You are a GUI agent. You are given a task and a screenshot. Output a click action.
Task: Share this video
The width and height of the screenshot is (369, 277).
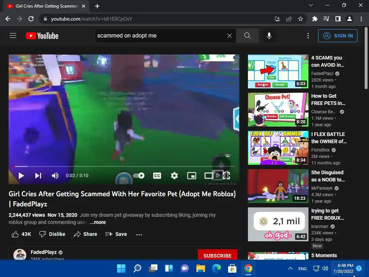point(85,234)
